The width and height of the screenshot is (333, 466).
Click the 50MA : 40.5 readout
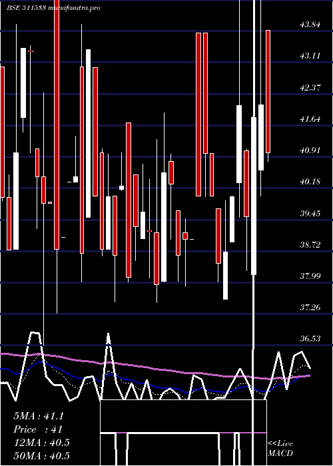(41, 455)
